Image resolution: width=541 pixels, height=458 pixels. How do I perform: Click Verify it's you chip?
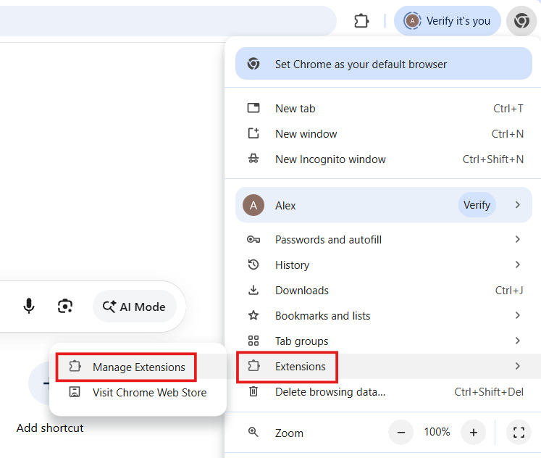pos(448,21)
